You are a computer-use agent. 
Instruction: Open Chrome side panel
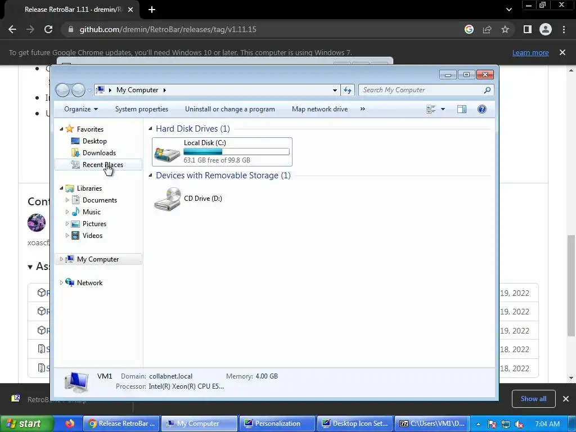(x=528, y=29)
